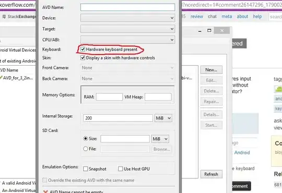Open the CPU/ABI dropdown

(127, 40)
